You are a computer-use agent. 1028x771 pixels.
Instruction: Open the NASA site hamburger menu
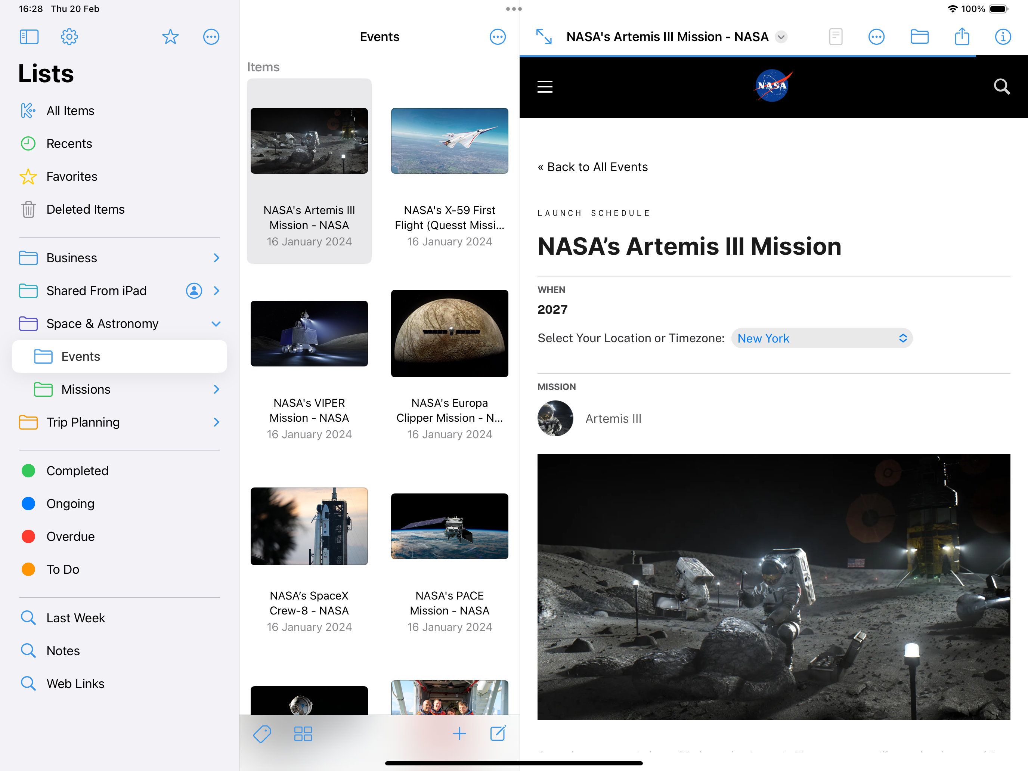545,86
